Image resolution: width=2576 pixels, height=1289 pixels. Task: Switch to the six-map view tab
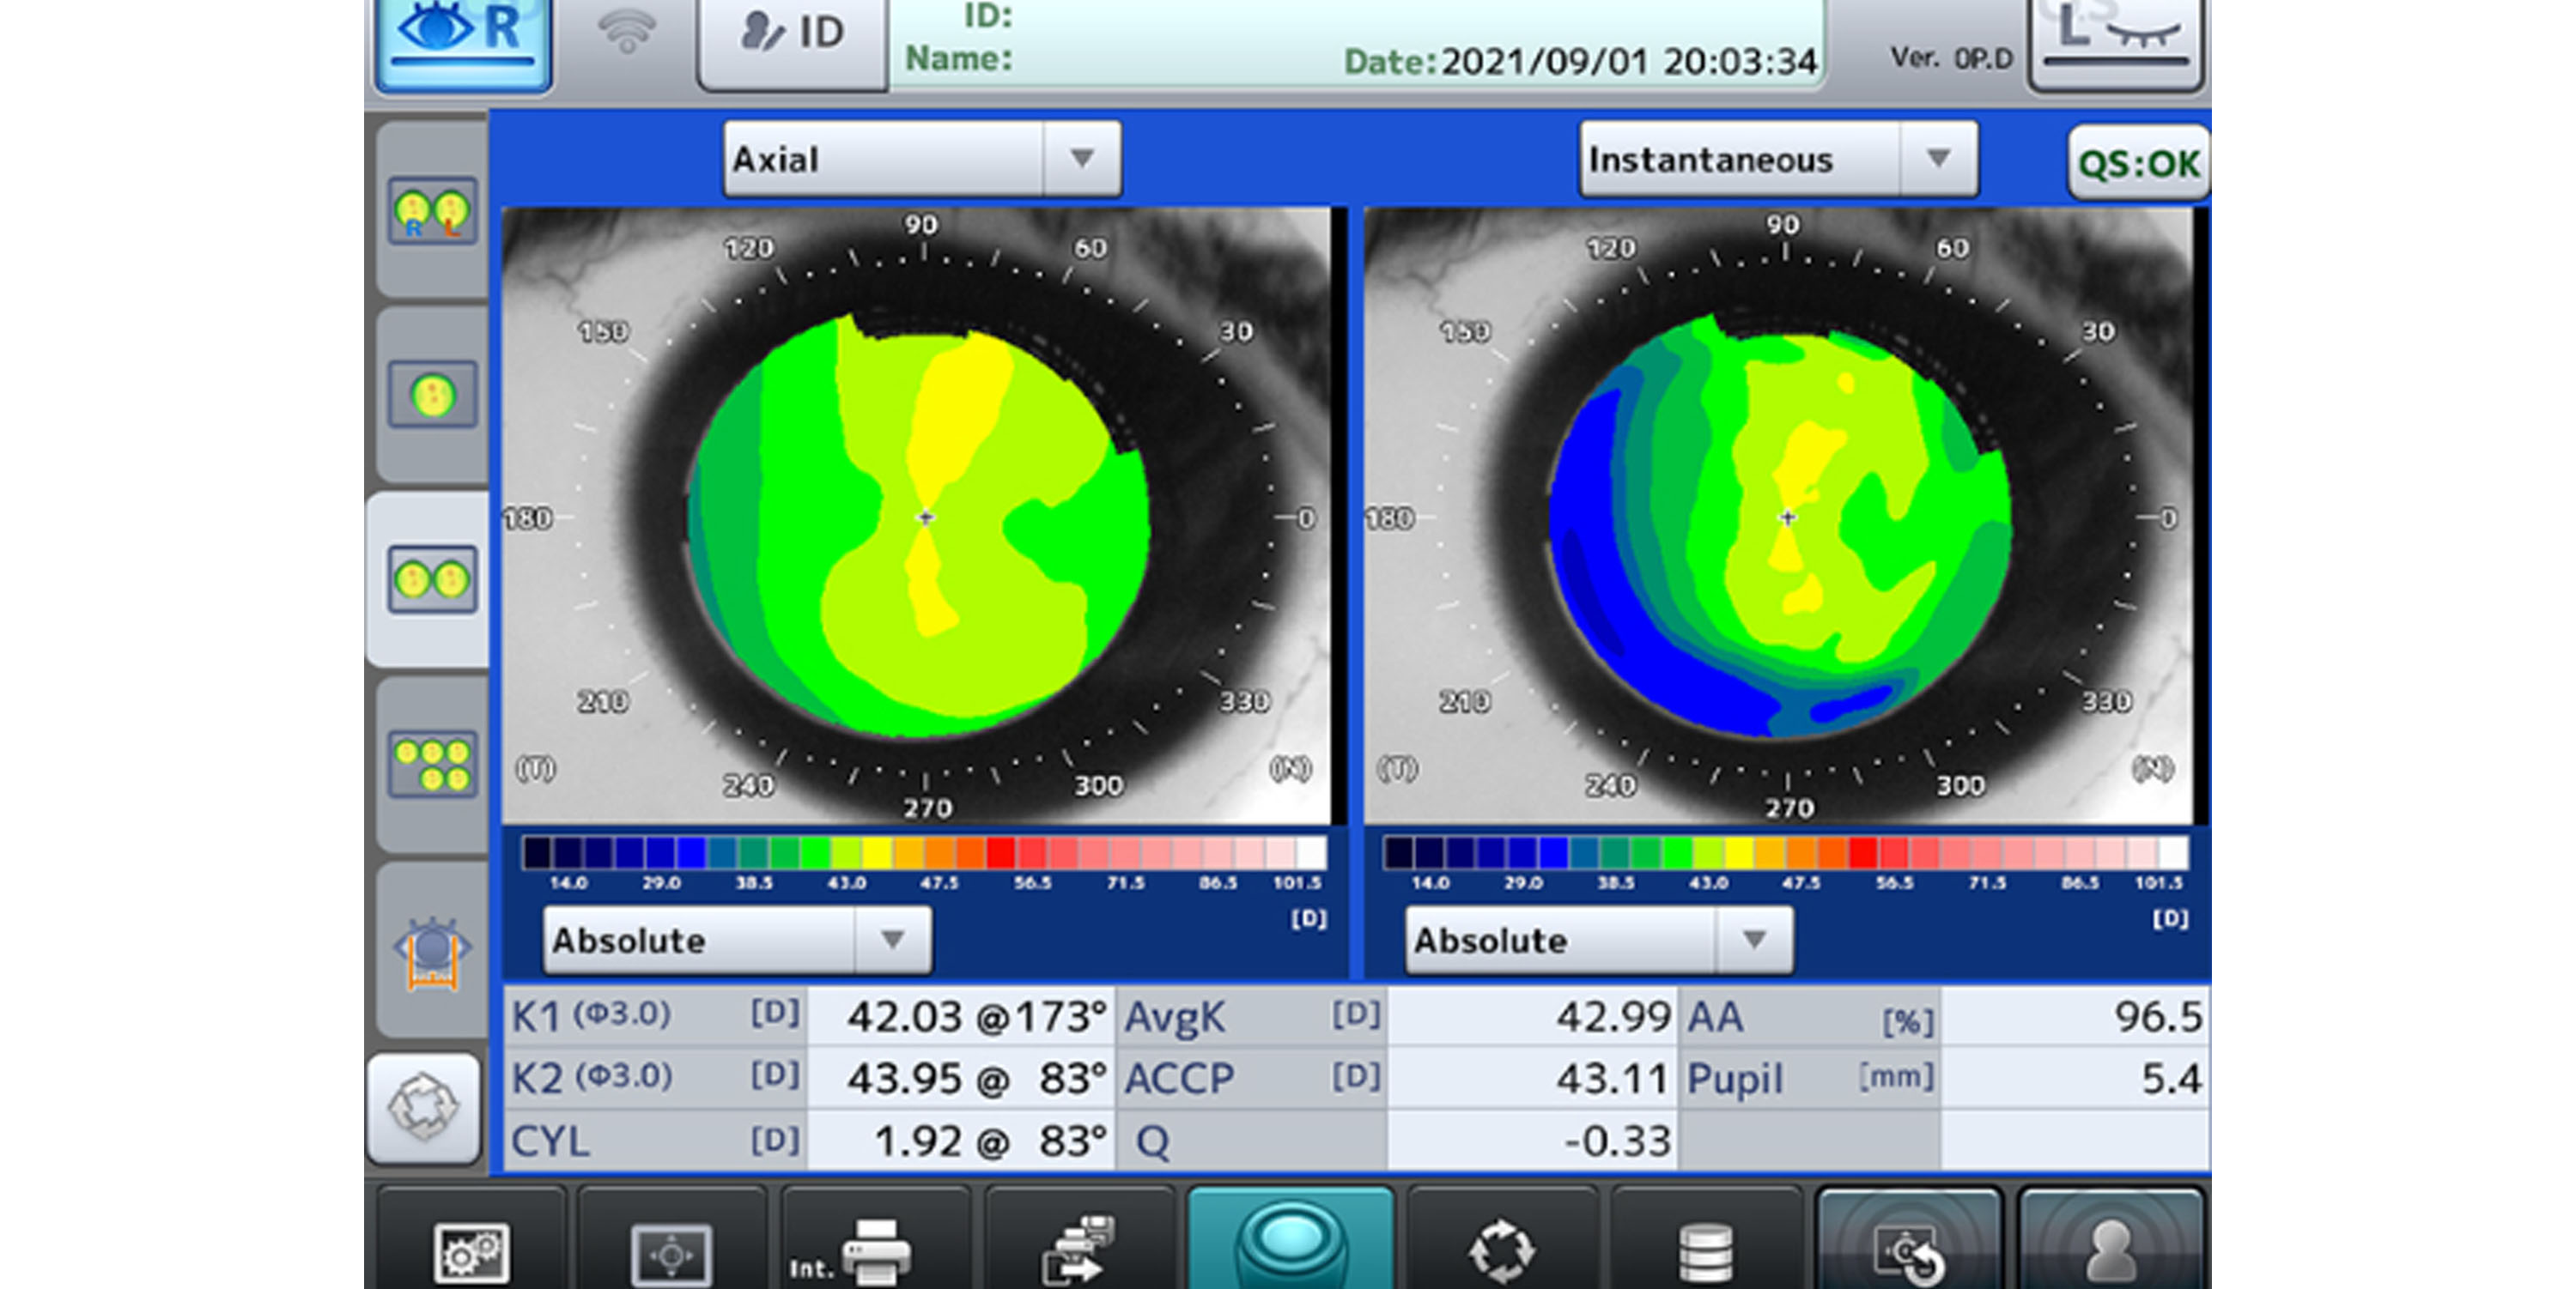coord(432,766)
